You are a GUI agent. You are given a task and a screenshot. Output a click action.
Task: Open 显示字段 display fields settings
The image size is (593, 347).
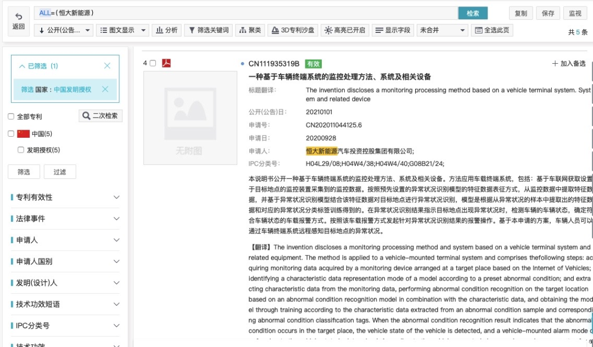tap(393, 30)
